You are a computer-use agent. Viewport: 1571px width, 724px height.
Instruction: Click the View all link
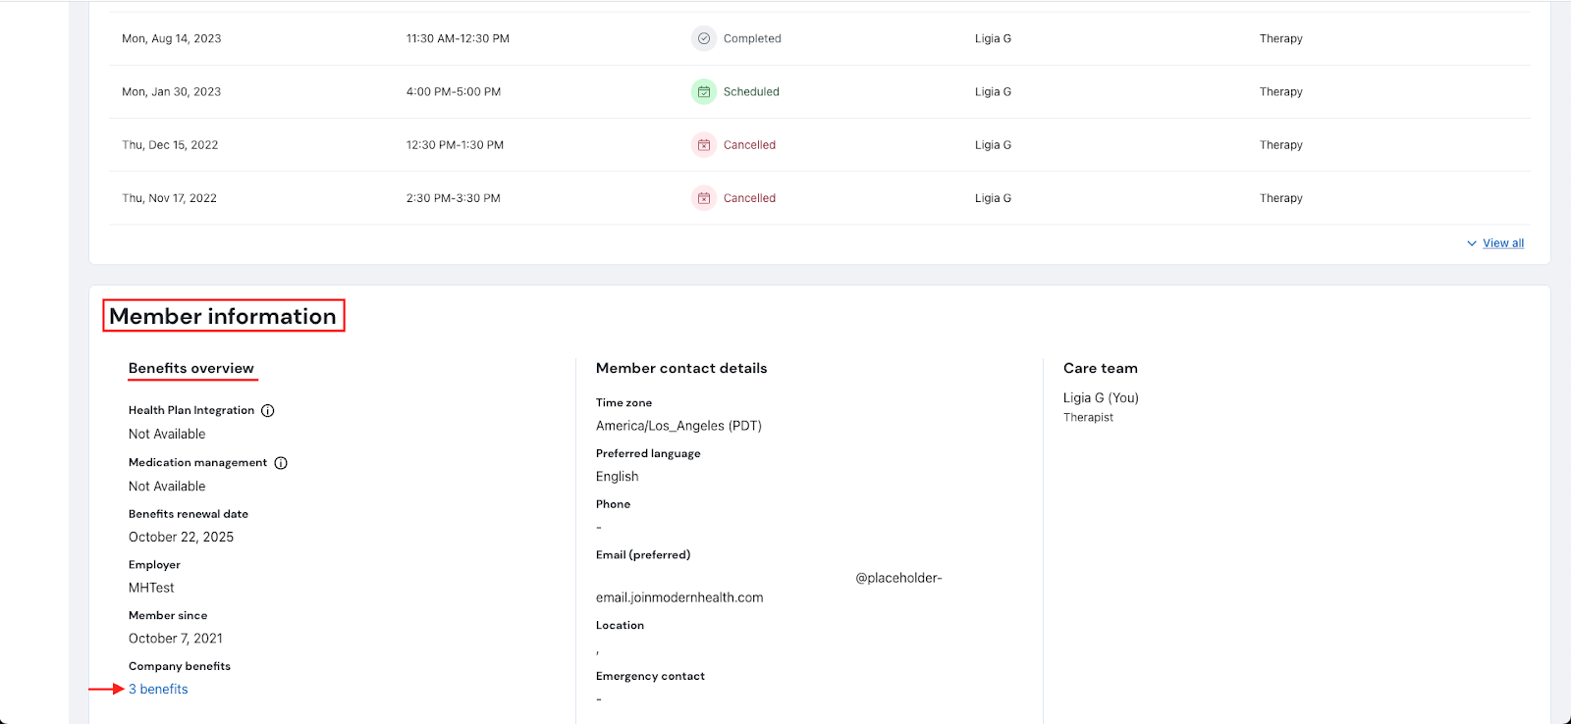(x=1502, y=243)
